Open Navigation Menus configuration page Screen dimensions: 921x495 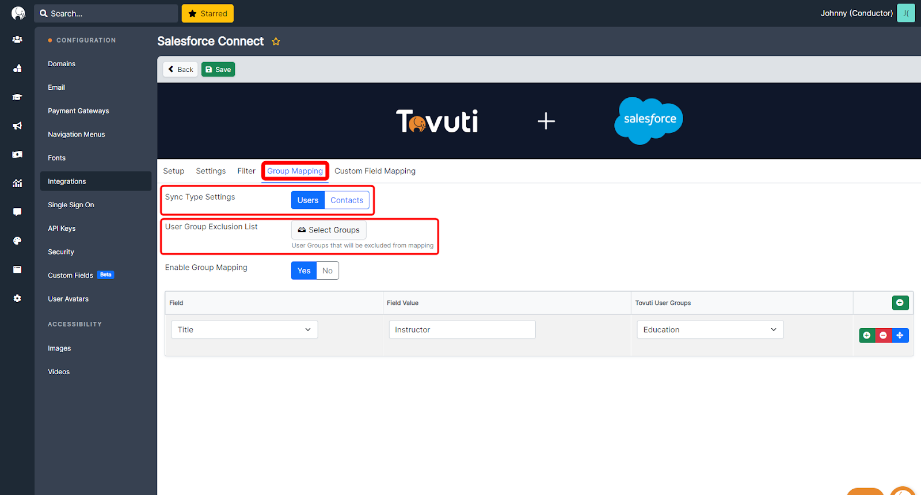pos(77,135)
